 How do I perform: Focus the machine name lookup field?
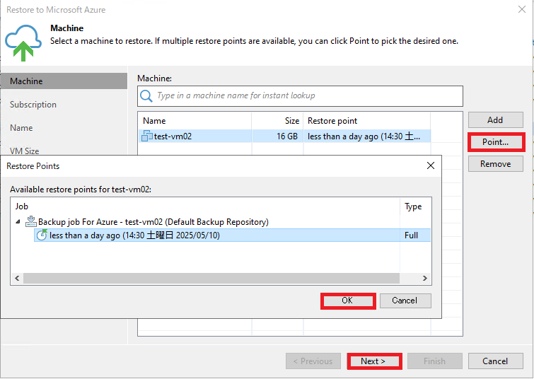(300, 96)
